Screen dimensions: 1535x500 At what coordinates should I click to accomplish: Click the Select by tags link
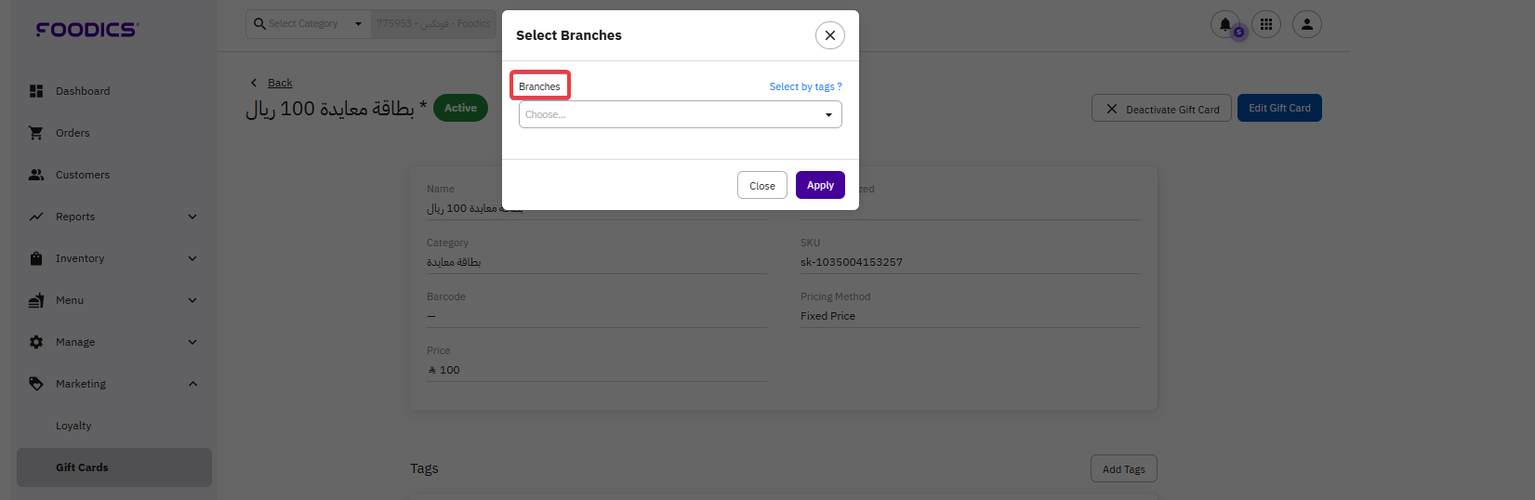[x=804, y=86]
